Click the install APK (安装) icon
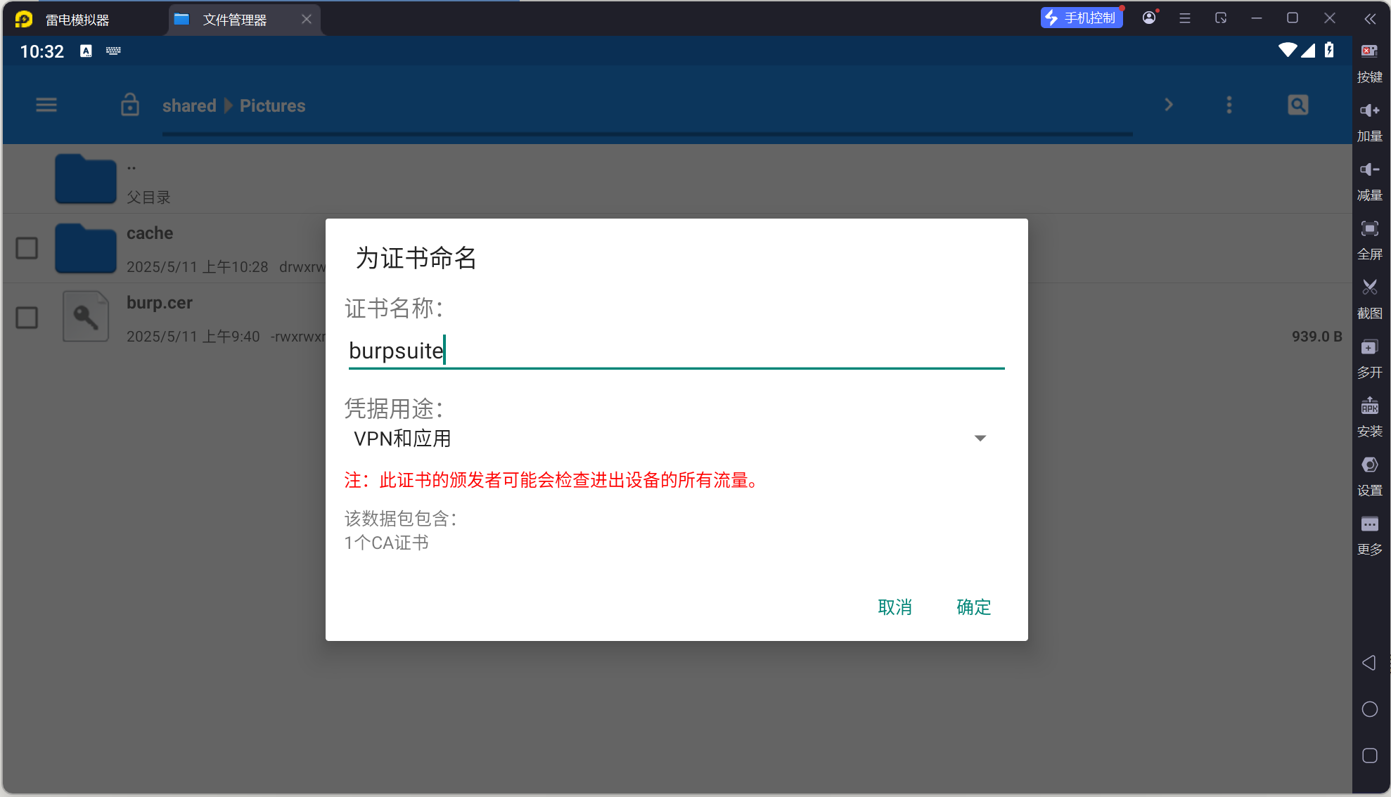The image size is (1391, 797). pos(1369,406)
